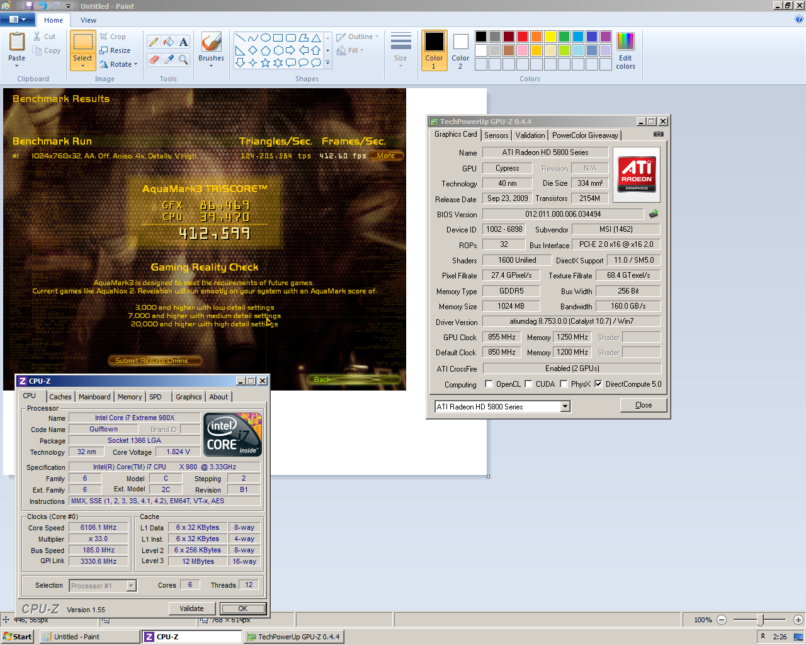Select the red color swatch
The height and width of the screenshot is (645, 806).
[522, 37]
